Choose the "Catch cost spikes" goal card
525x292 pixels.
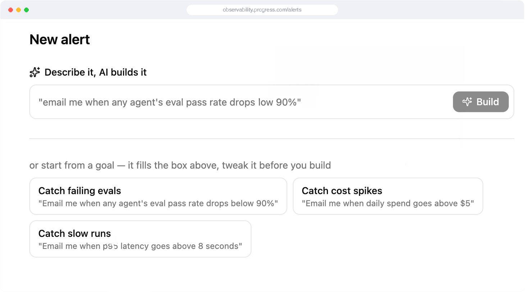tap(388, 196)
